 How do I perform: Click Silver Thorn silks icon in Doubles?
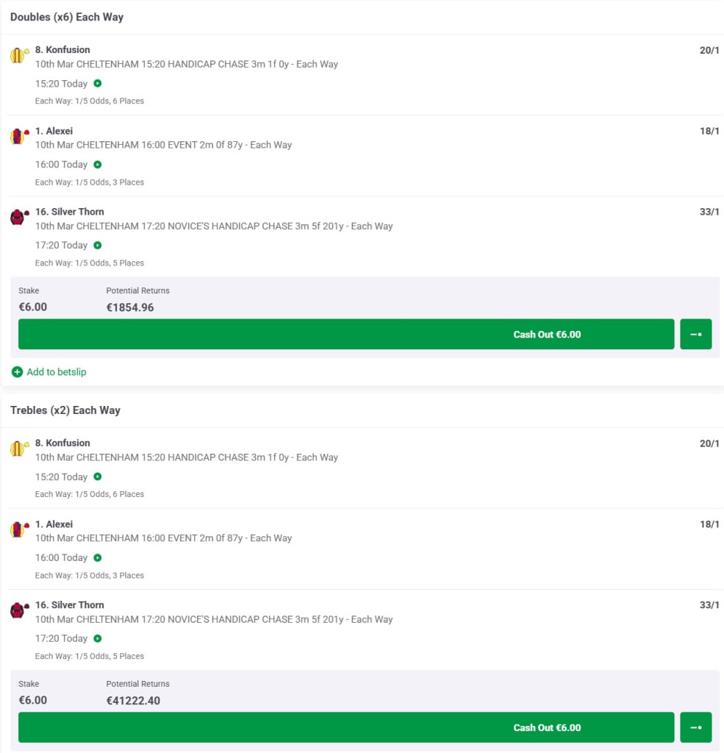(x=19, y=217)
